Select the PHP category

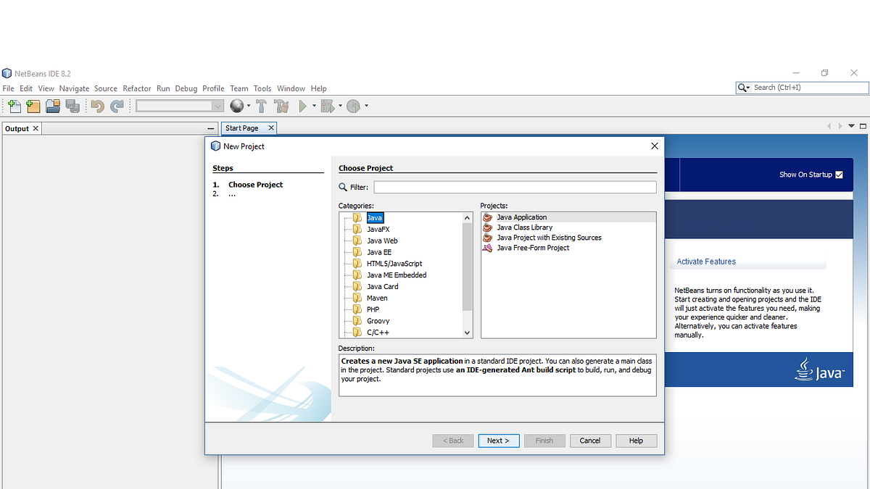[x=373, y=309]
